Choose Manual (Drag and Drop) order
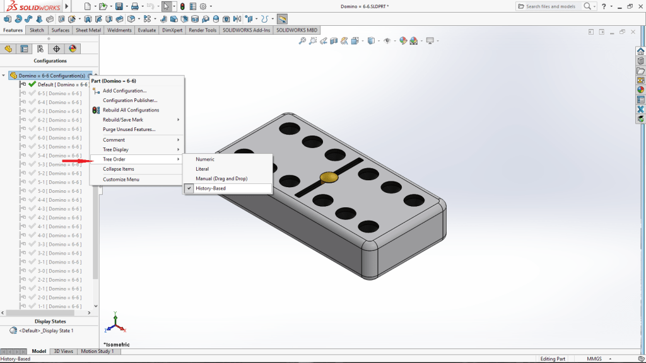Viewport: 646px width, 363px height. (221, 179)
